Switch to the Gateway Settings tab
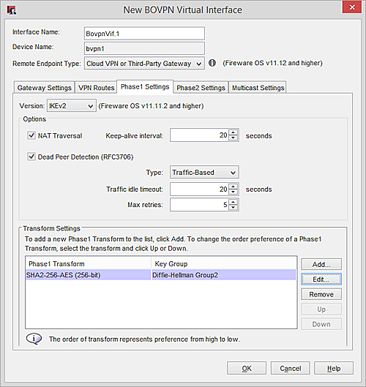This screenshot has height=387, width=366. [x=44, y=88]
